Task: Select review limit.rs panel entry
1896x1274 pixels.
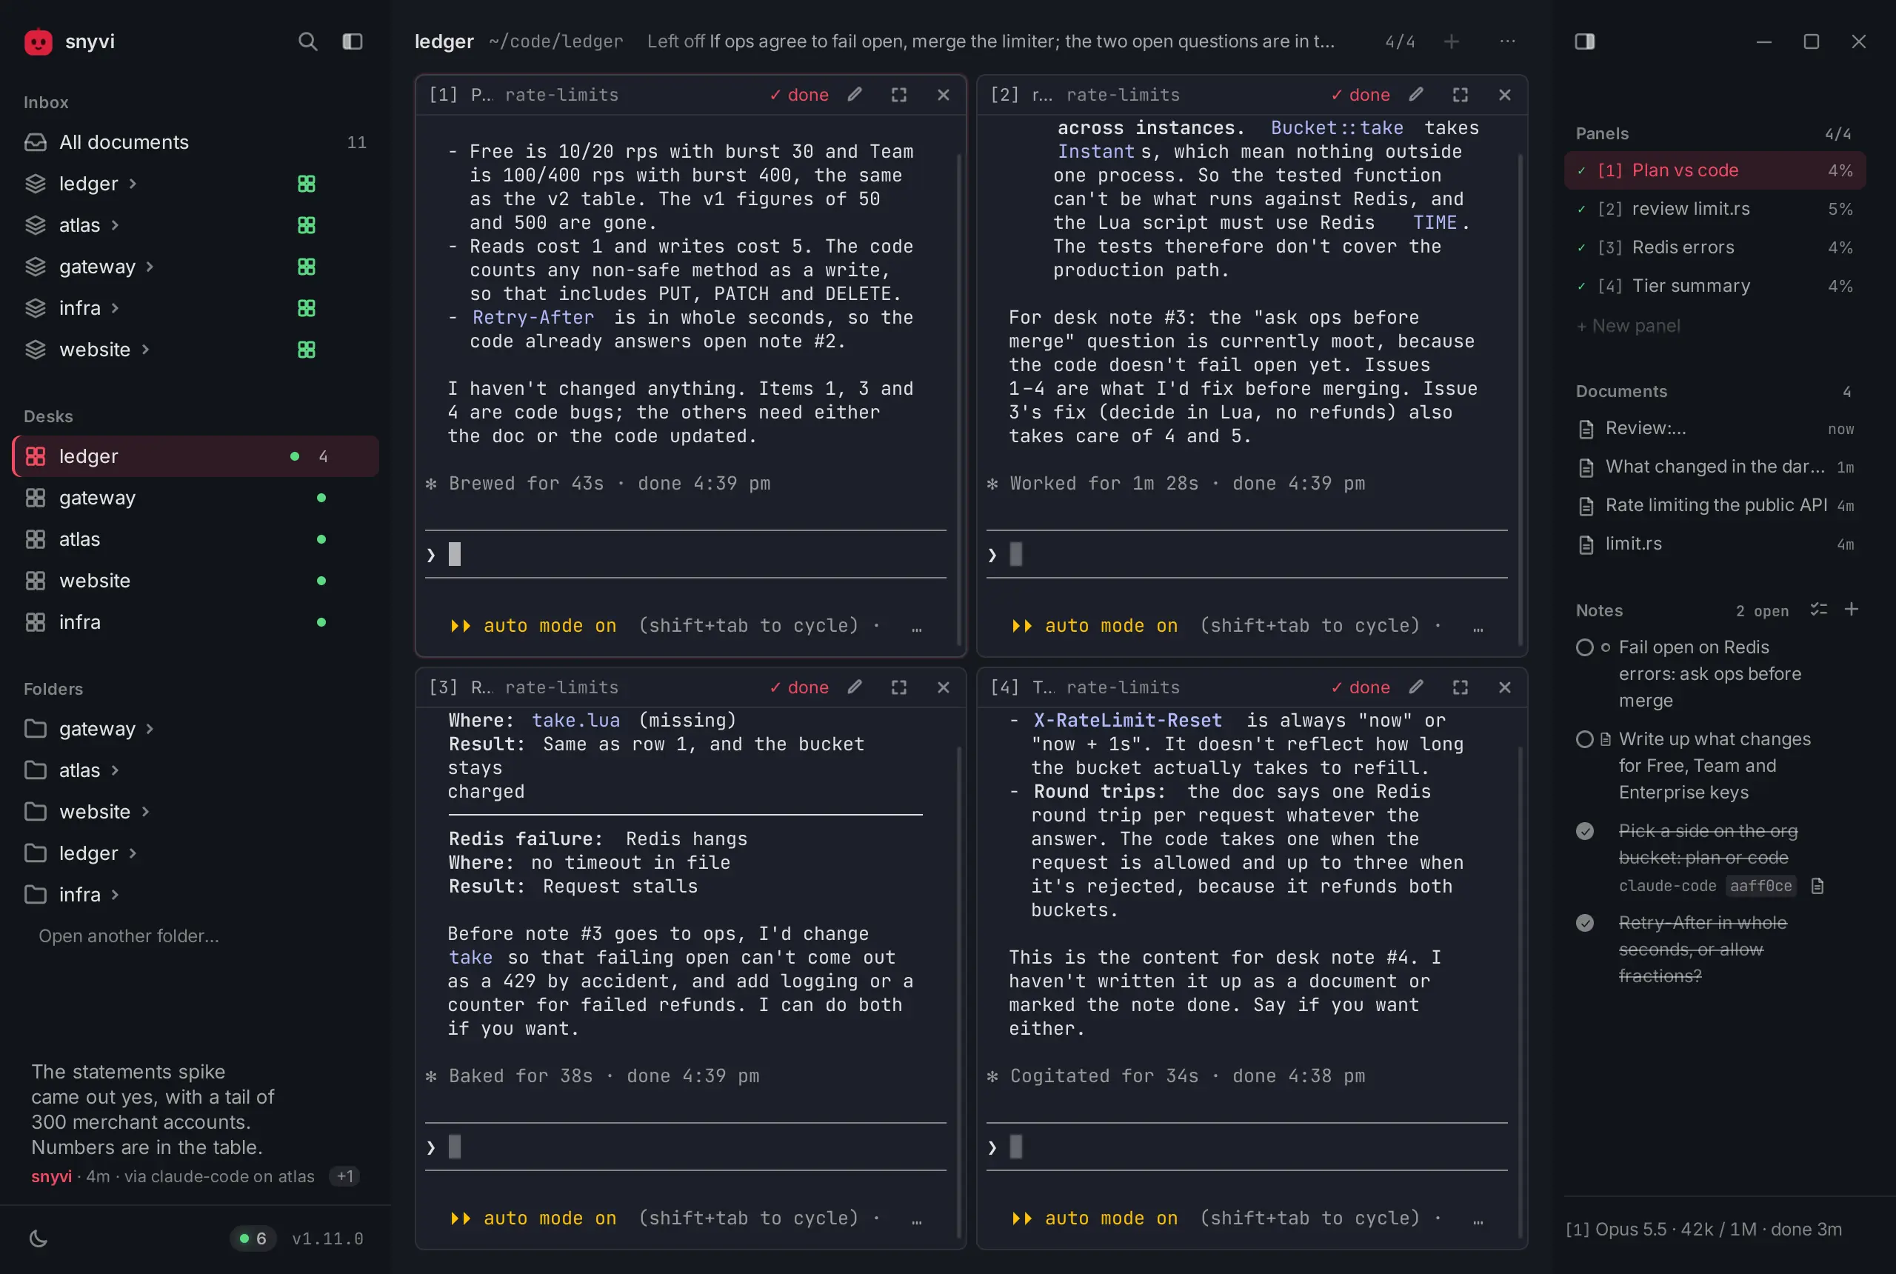Action: click(1714, 209)
